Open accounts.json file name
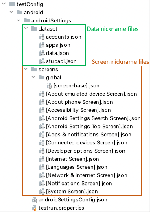The width and height of the screenshot is (153, 212). coord(63,37)
